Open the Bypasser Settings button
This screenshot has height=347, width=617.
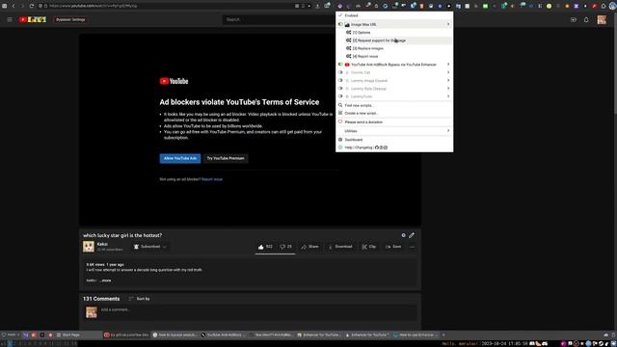tap(70, 19)
